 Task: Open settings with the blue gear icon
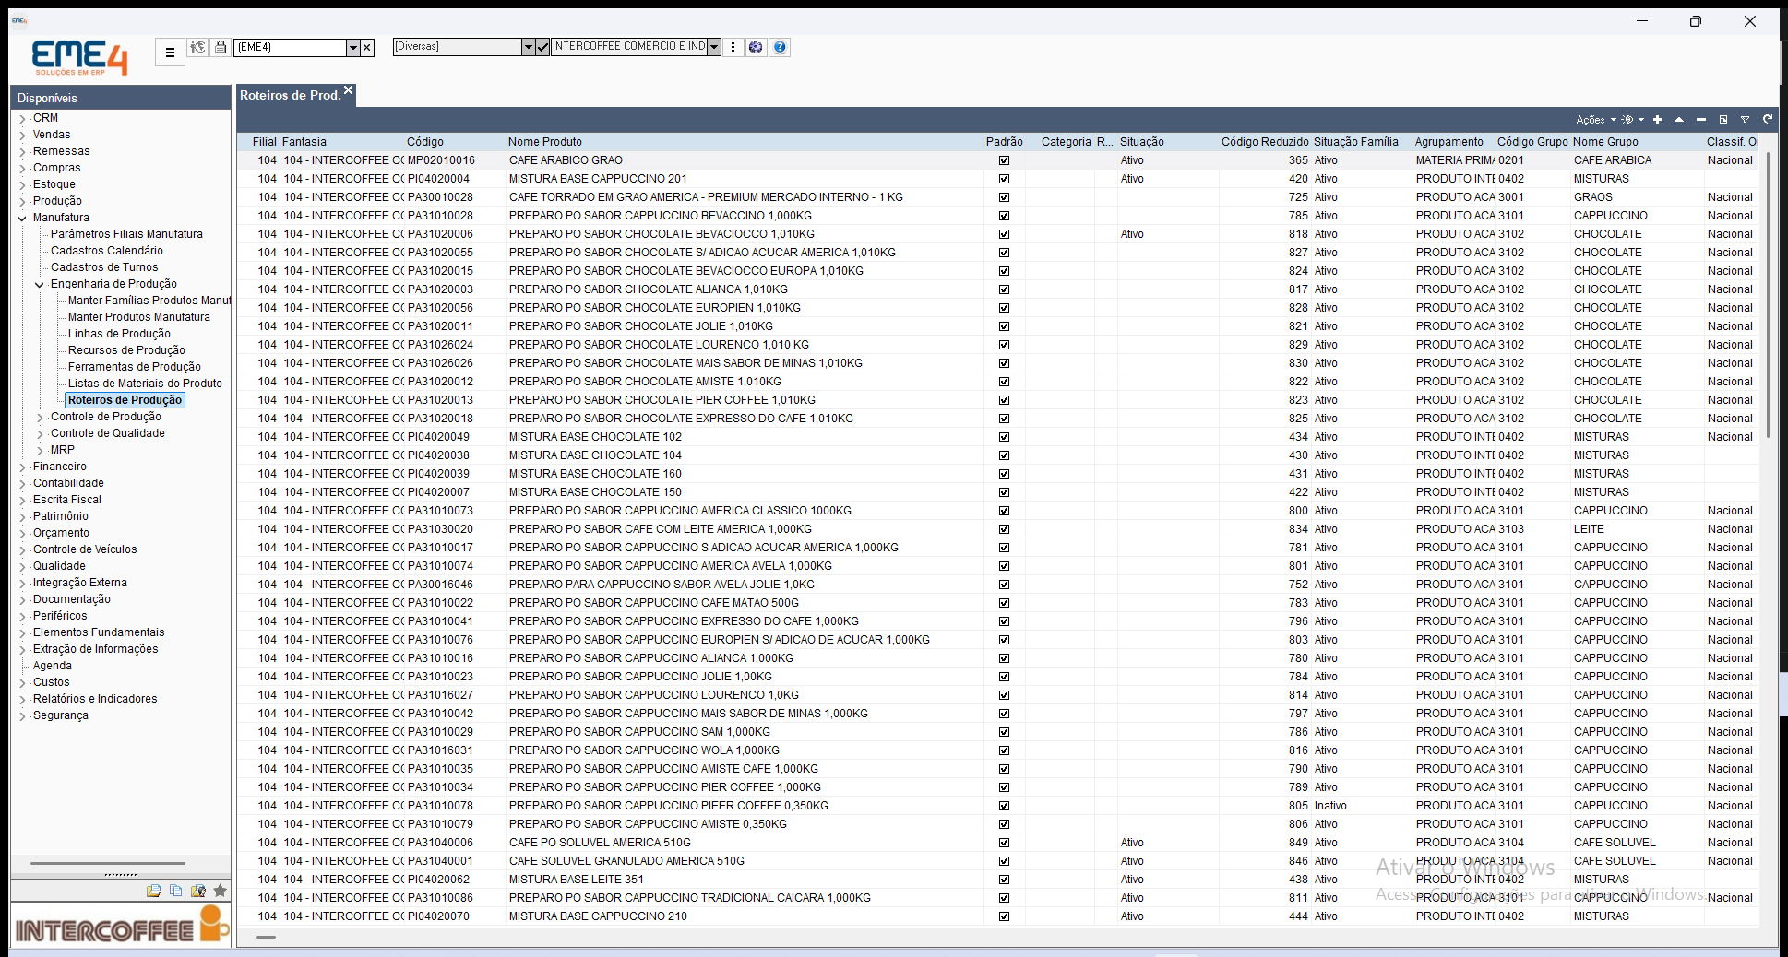pos(756,47)
